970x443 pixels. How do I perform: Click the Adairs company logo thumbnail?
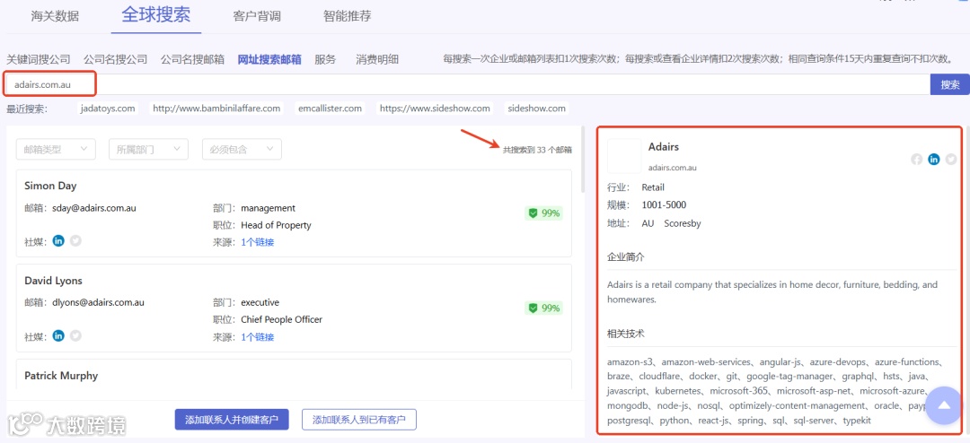tap(624, 156)
